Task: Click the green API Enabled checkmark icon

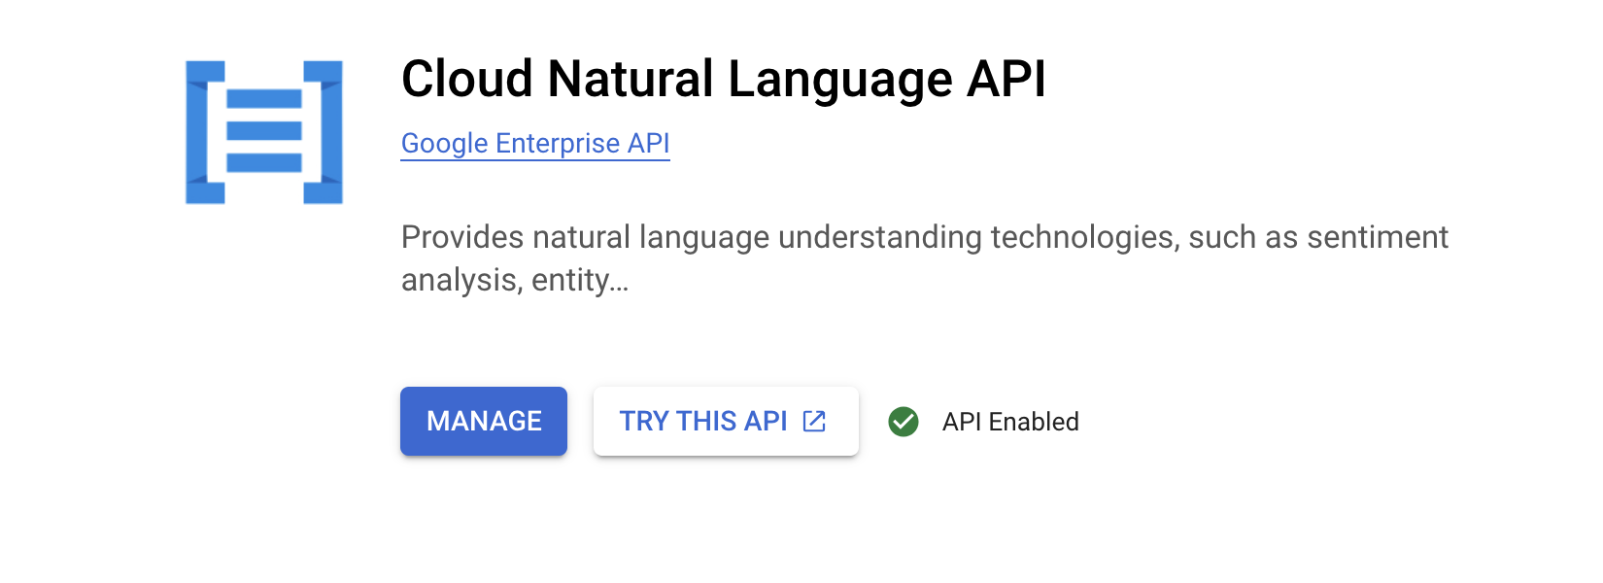Action: pos(904,422)
